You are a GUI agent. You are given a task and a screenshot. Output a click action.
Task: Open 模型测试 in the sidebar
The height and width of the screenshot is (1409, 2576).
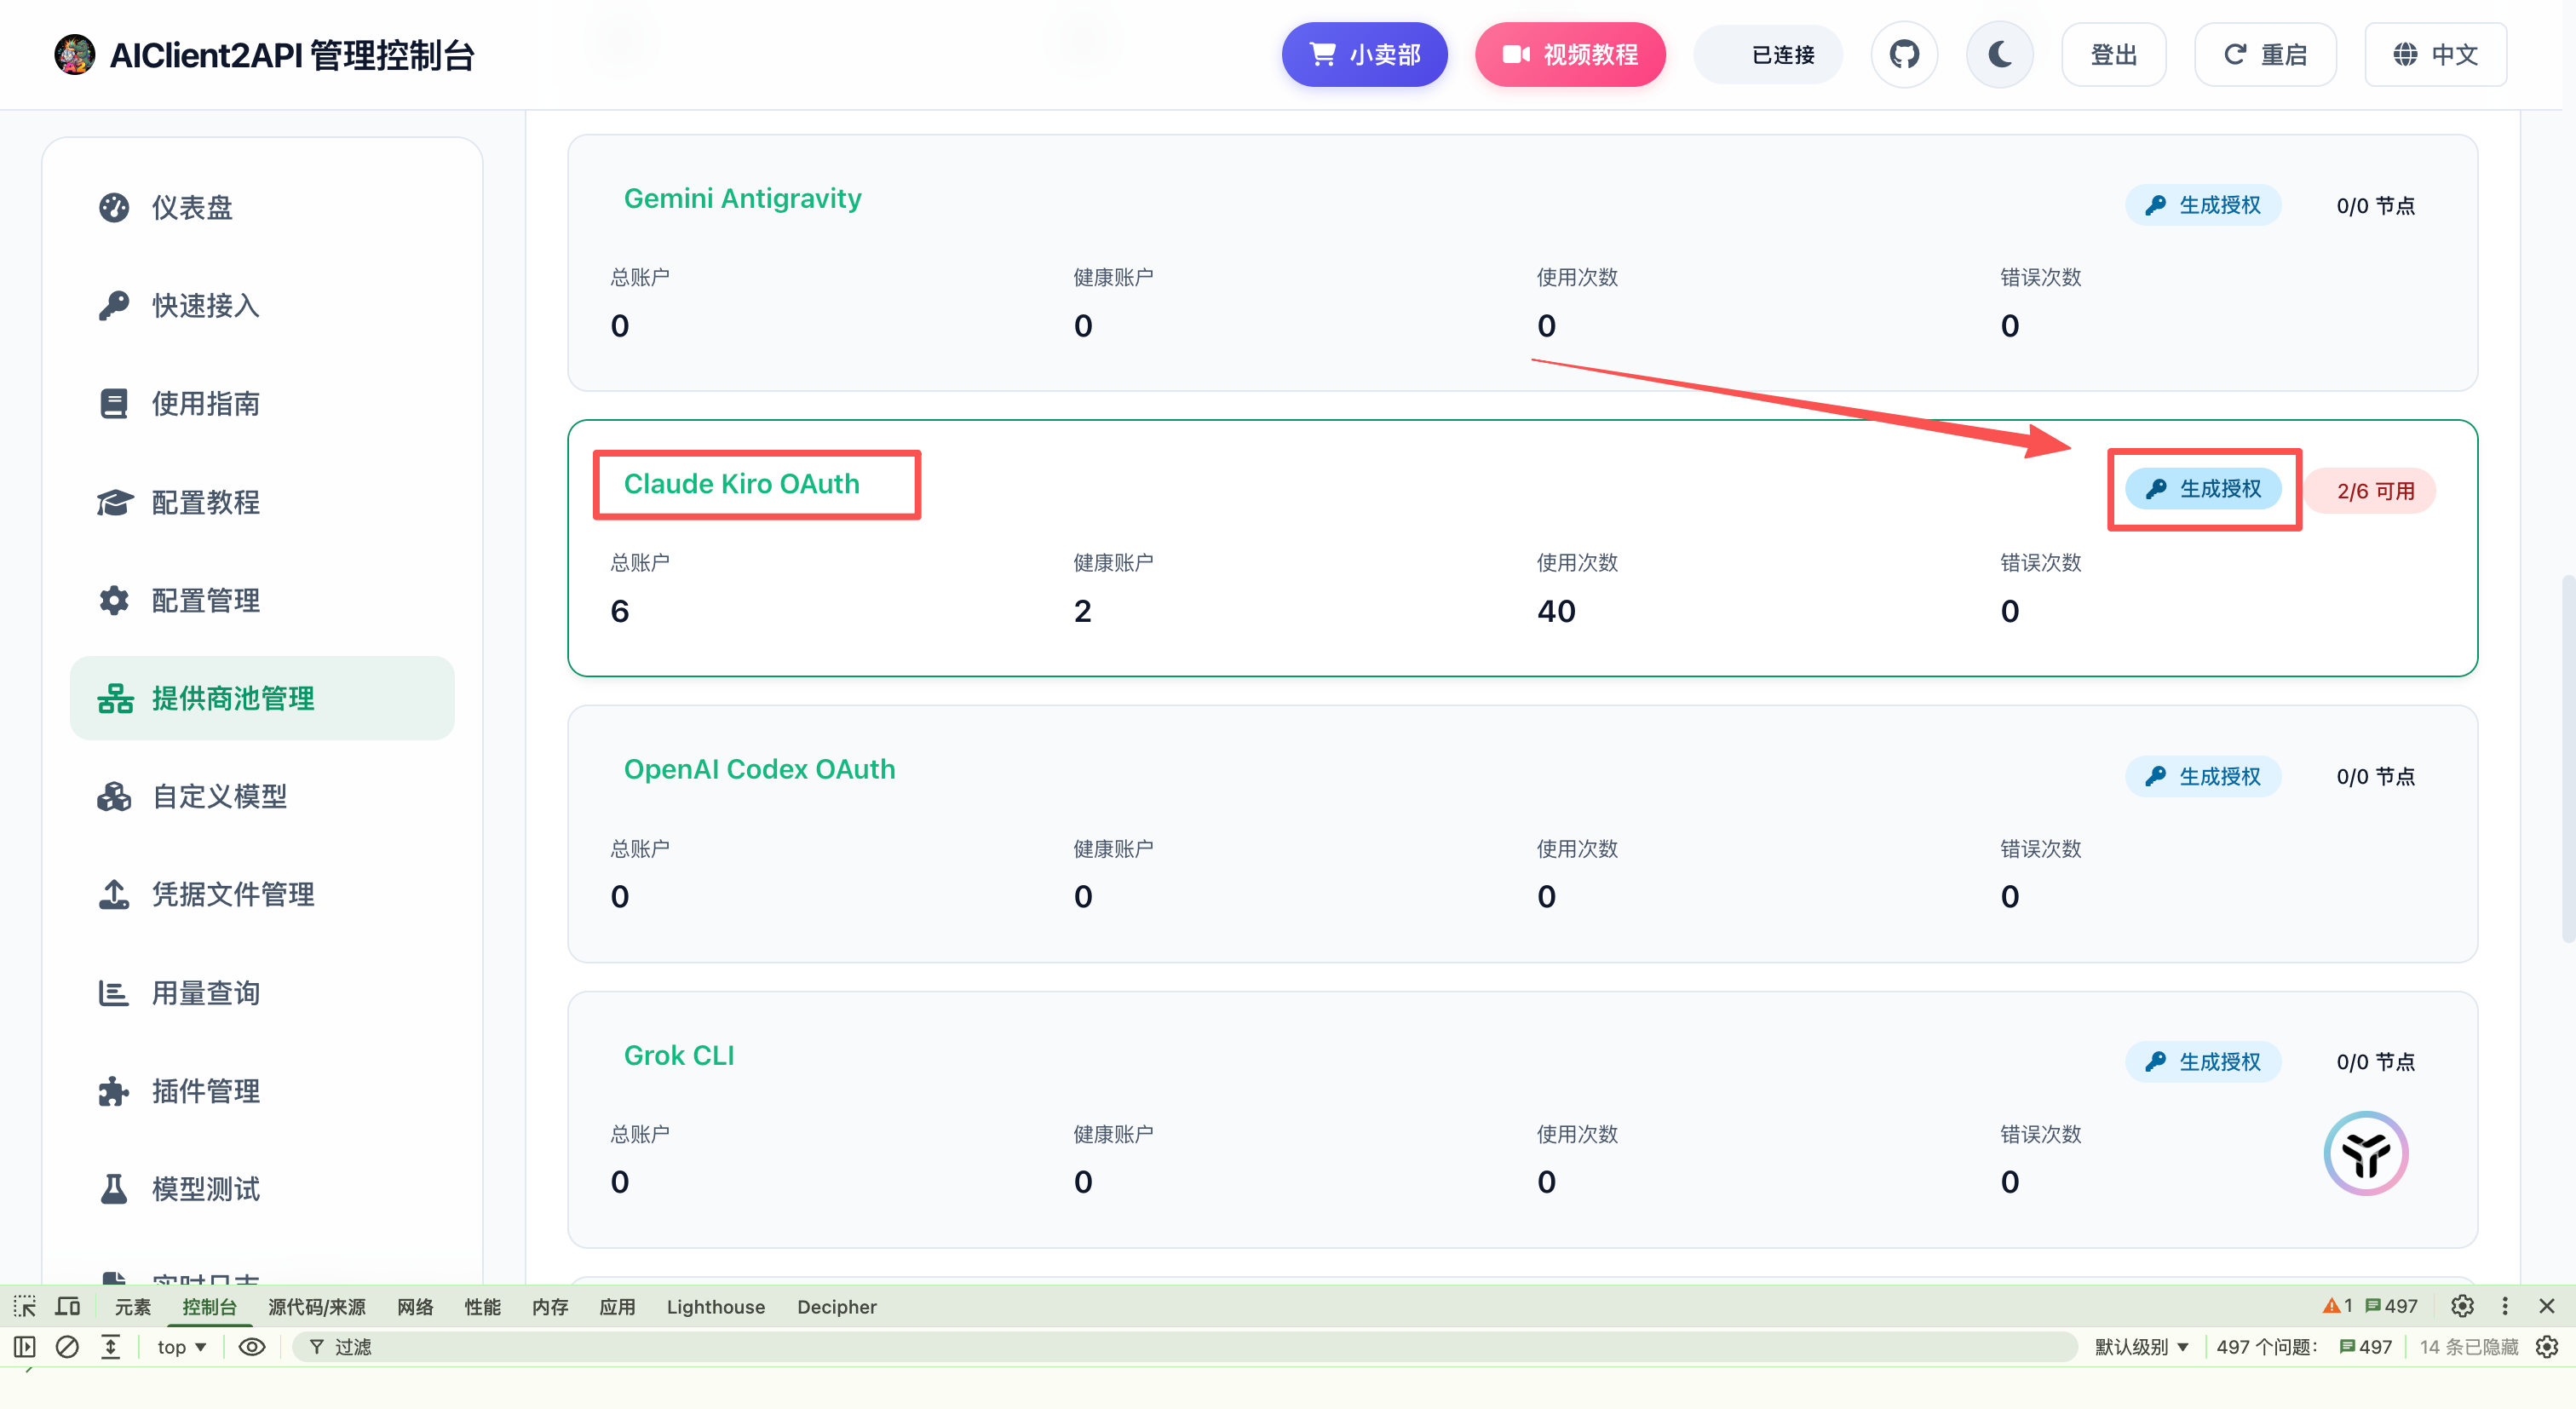tap(262, 1189)
